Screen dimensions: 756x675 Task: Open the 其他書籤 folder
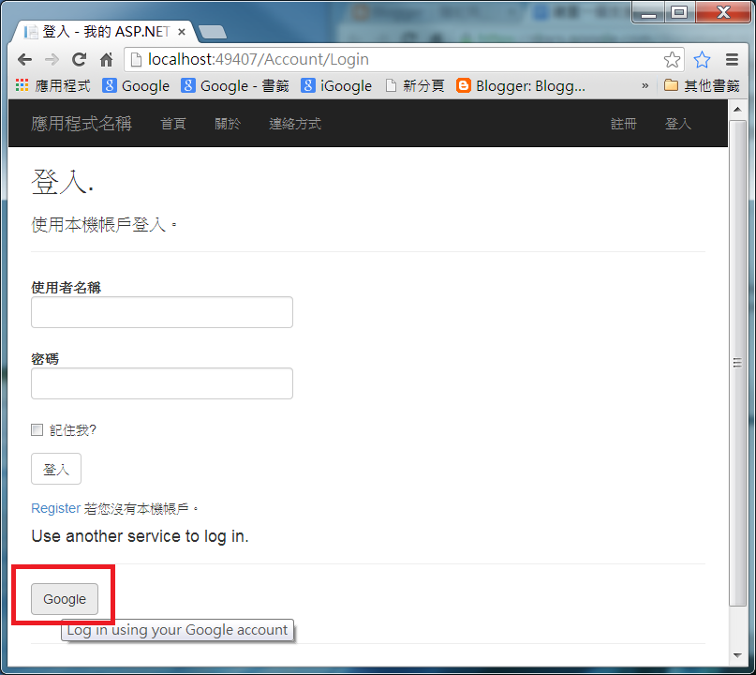pyautogui.click(x=702, y=86)
